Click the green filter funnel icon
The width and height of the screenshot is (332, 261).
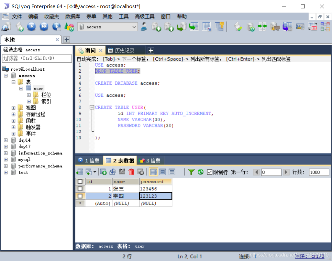click(x=191, y=172)
